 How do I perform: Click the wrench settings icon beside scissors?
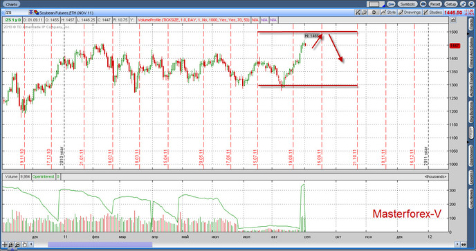(364, 12)
